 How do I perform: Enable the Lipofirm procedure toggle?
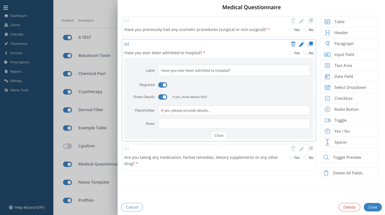pyautogui.click(x=67, y=146)
